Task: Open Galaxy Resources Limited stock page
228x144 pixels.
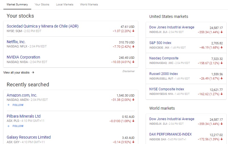Action: 29,137
